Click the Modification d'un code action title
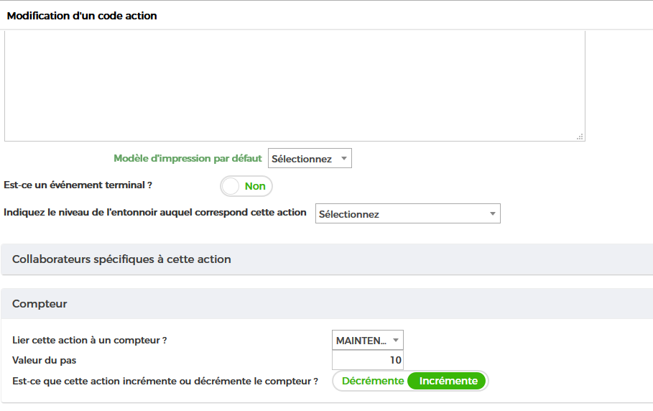 (x=82, y=16)
